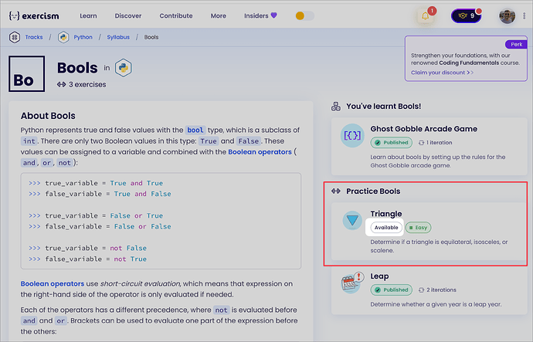Open the Exercism logo home link
This screenshot has width=533, height=342.
point(34,15)
